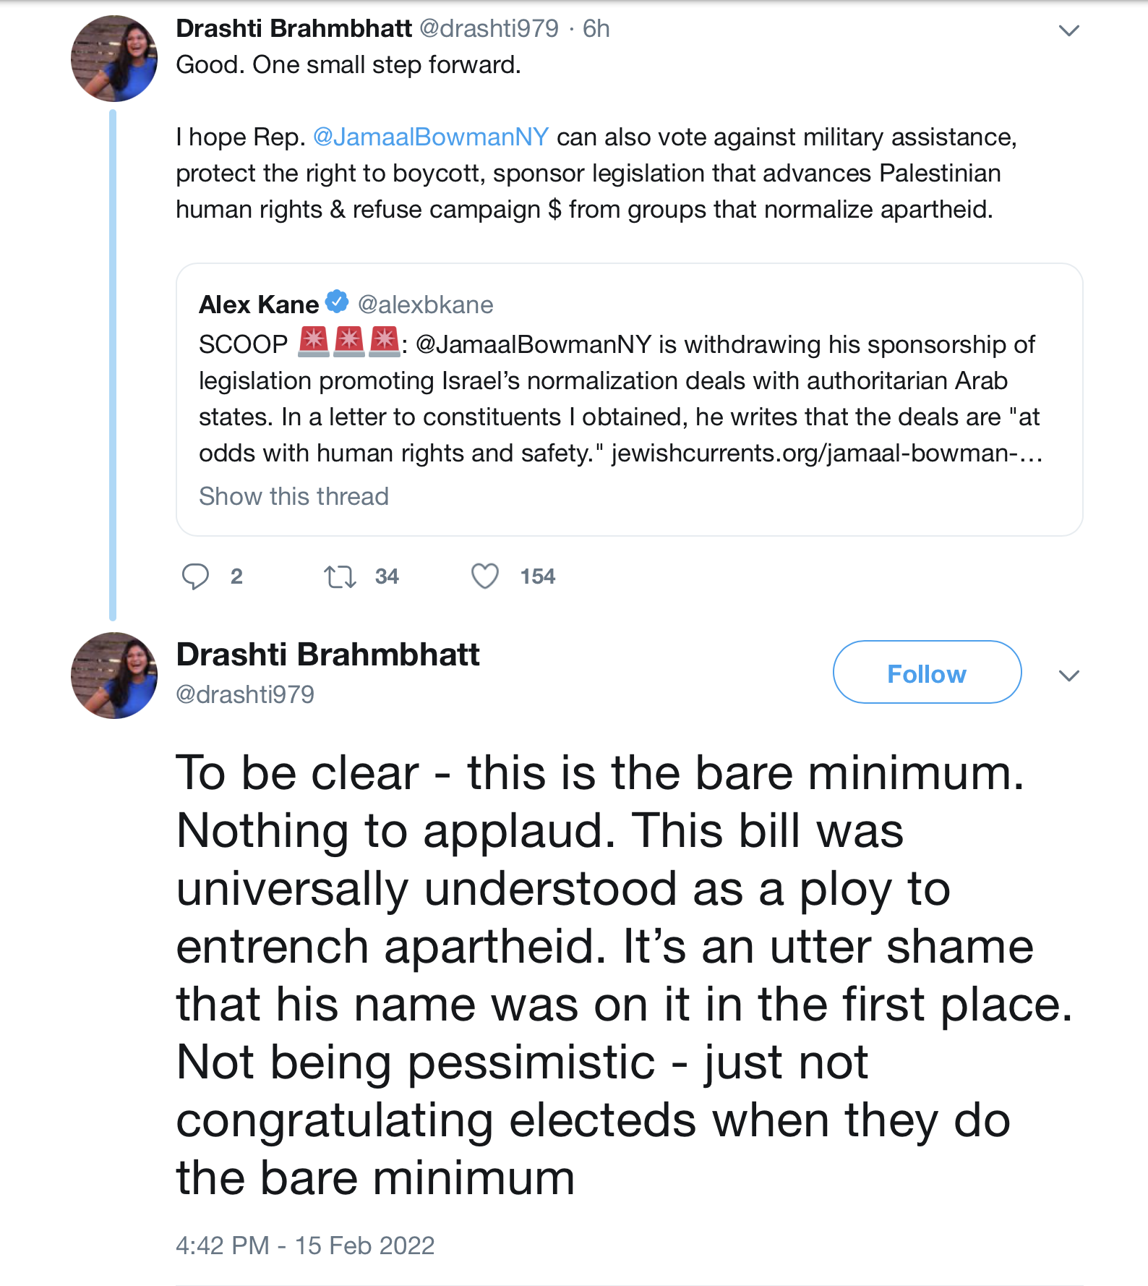The height and width of the screenshot is (1286, 1148).
Task: Click the 4:42 PM - 15 Feb 2022 timestamp
Action: [x=305, y=1245]
